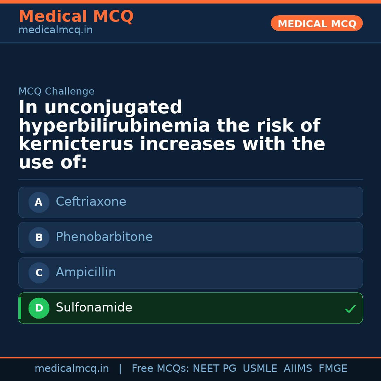Click the orange Medical MCQ title logo
381x381 pixels.
point(76,17)
